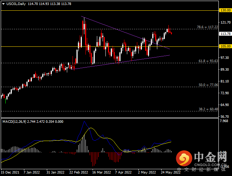
Task: Click the CNGOLD.COM.CN watermark link
Action: (x=210, y=165)
